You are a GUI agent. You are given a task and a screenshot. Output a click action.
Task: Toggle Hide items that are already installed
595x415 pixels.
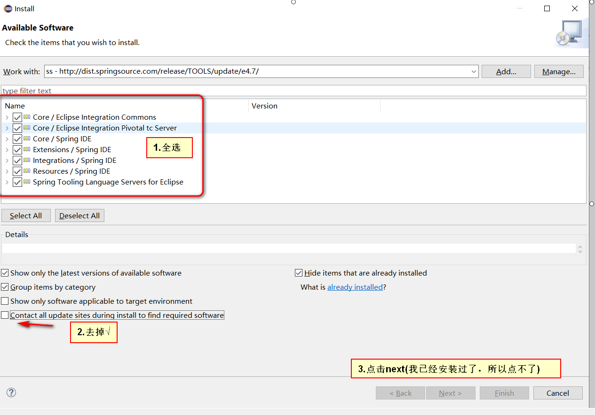tap(299, 273)
